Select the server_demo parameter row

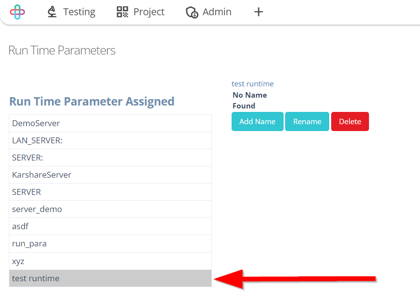click(110, 209)
